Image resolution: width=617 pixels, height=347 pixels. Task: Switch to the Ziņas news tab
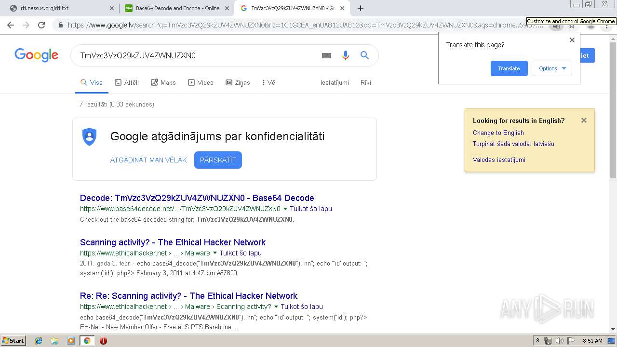(238, 82)
